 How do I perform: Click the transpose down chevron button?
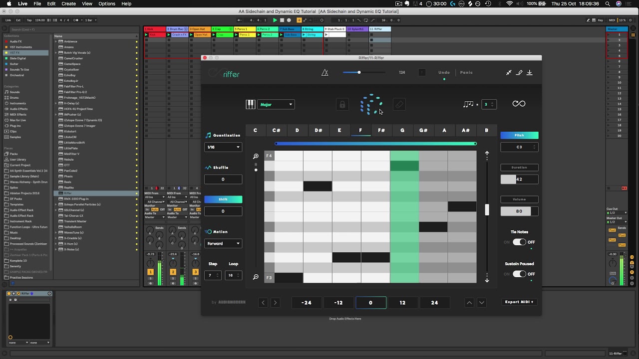coord(482,303)
